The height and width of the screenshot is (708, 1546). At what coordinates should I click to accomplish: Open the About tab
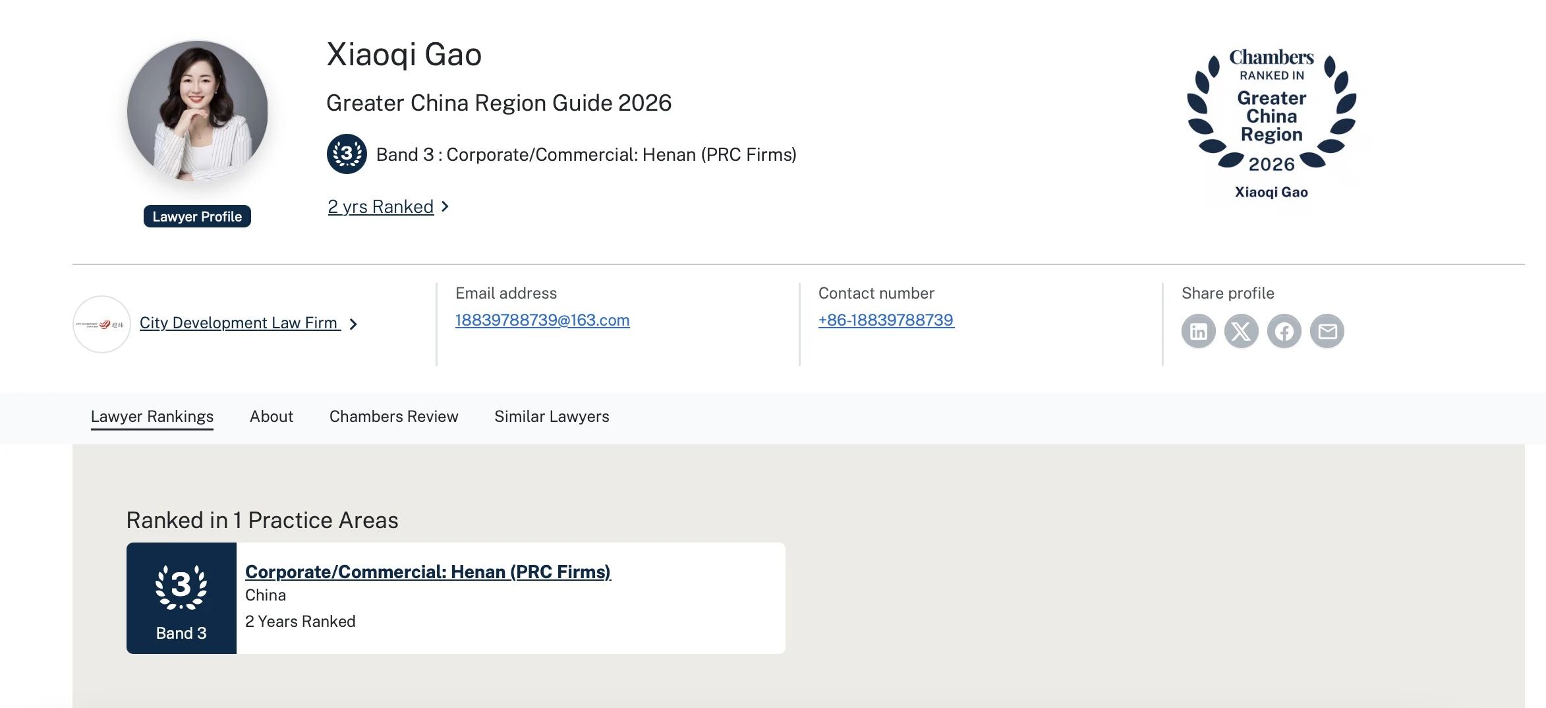271,417
